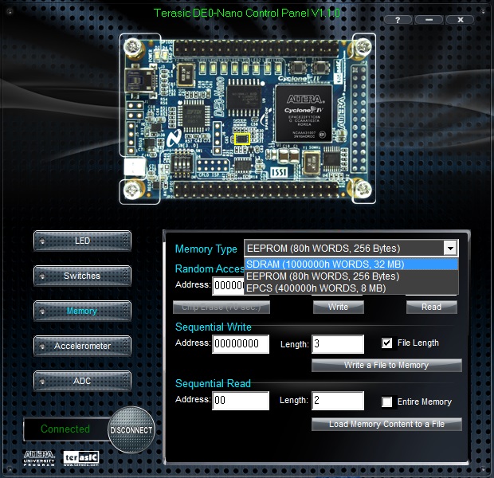The image size is (494, 478).
Task: Select EPCS (400000h WORDS, 8 MB)
Action: pos(351,288)
